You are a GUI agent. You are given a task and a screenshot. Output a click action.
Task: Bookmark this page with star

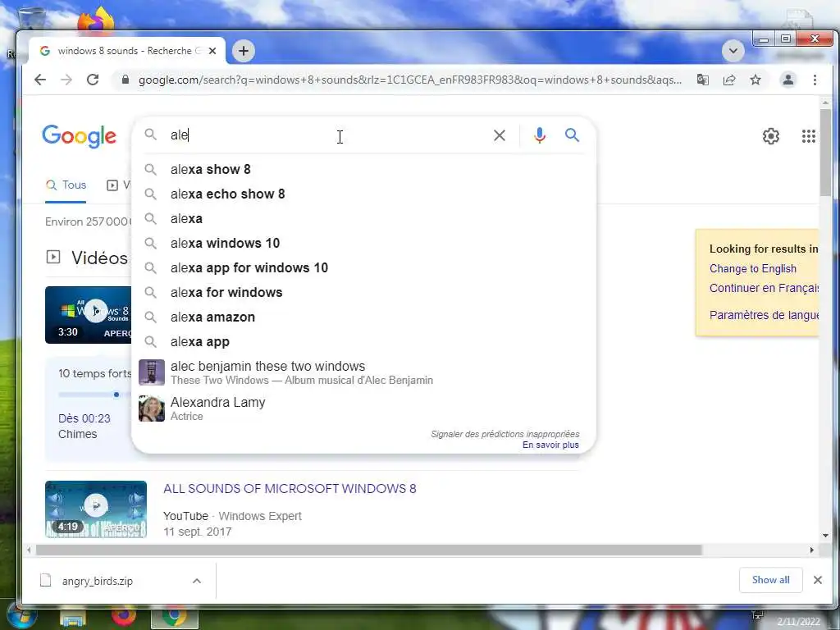pos(756,80)
